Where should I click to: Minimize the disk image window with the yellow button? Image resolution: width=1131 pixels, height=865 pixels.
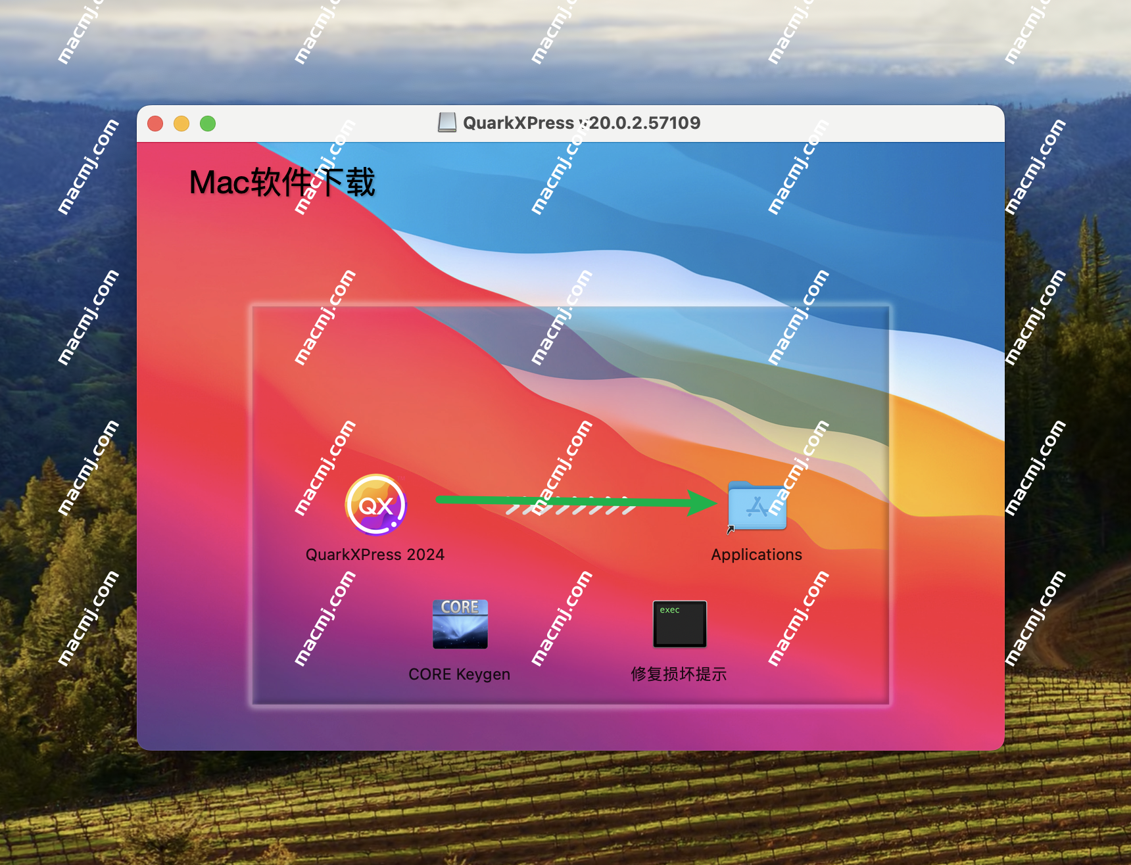(x=181, y=124)
